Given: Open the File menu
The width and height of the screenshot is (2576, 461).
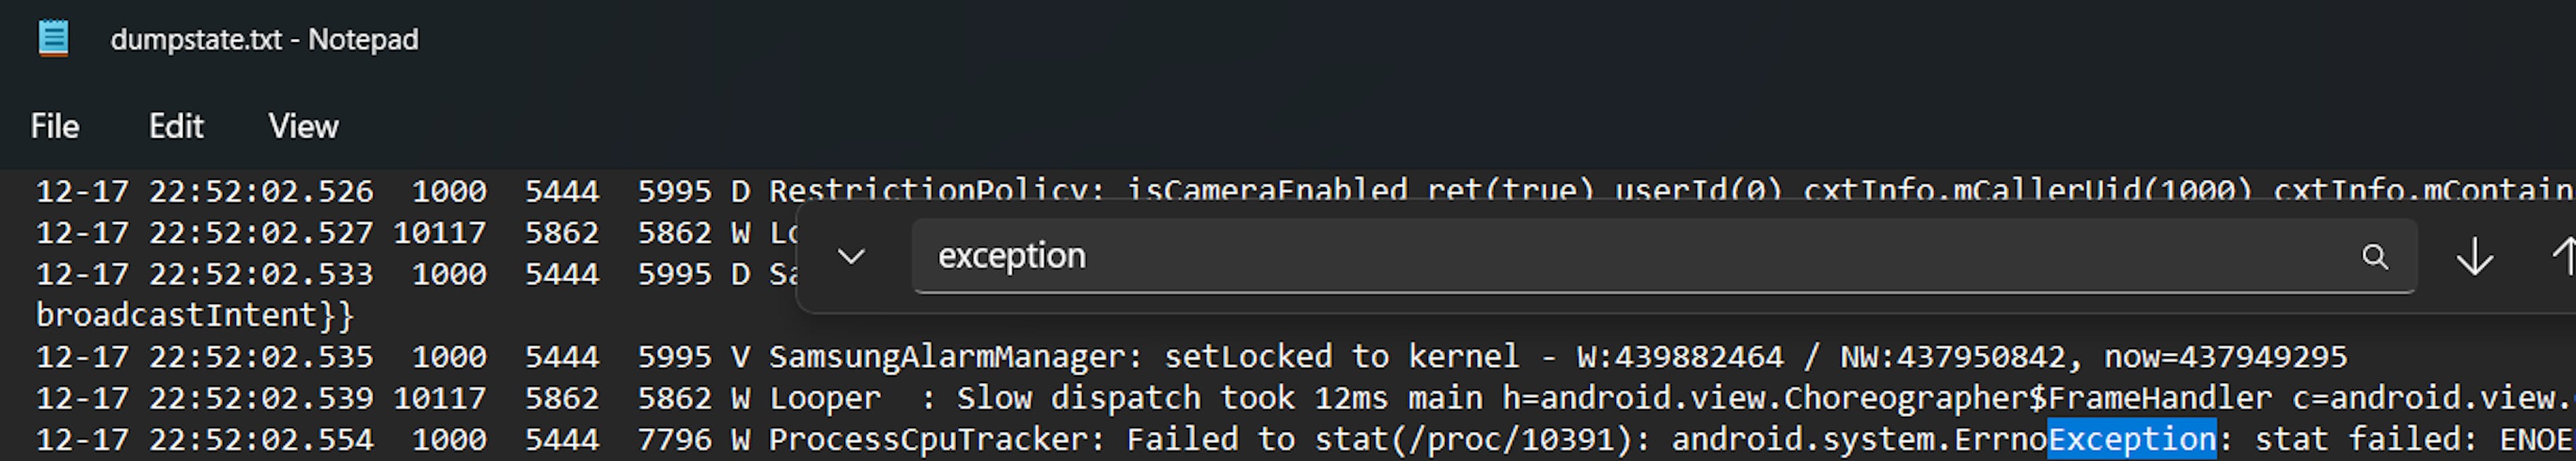Looking at the screenshot, I should (x=55, y=126).
